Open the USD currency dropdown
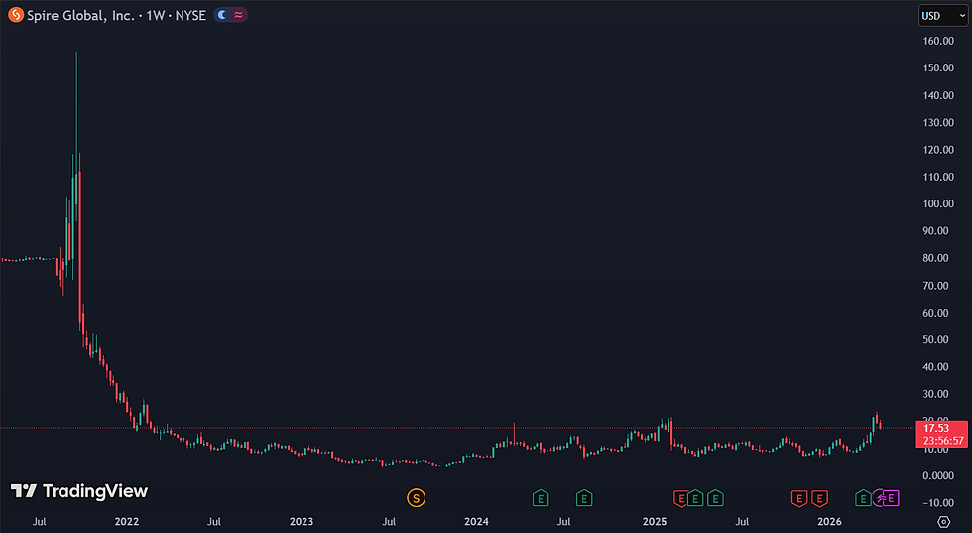This screenshot has width=972, height=533. [x=943, y=16]
